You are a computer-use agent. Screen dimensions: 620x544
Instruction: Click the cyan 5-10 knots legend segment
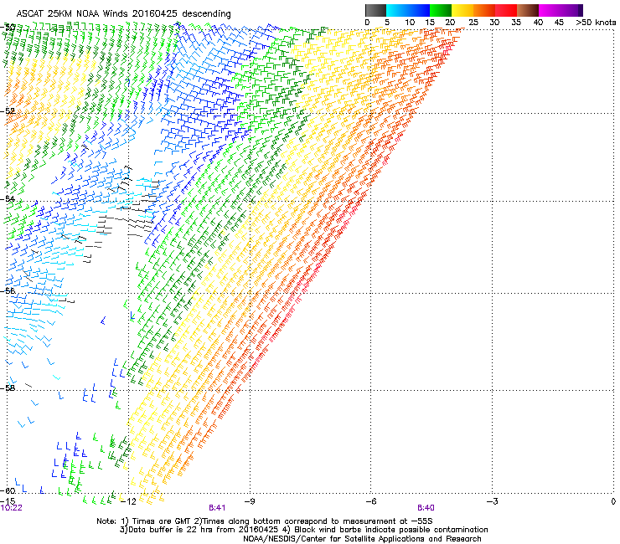pos(396,10)
